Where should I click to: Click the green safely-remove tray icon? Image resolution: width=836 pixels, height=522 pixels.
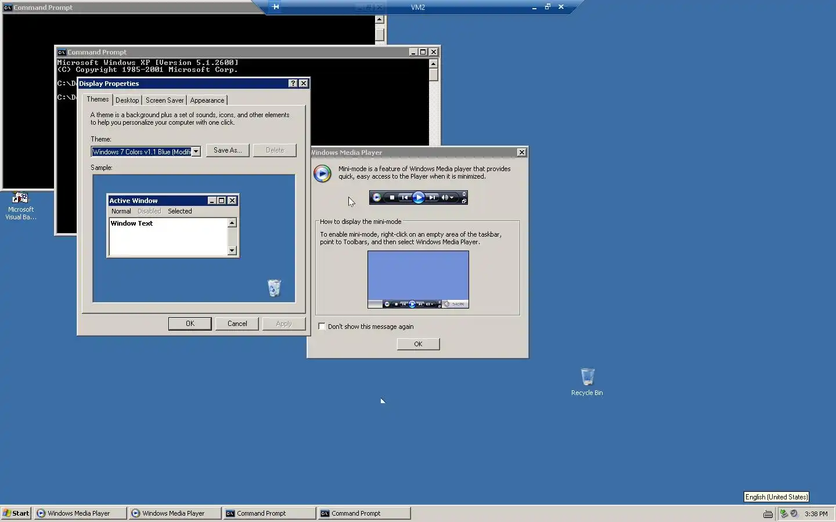(784, 513)
